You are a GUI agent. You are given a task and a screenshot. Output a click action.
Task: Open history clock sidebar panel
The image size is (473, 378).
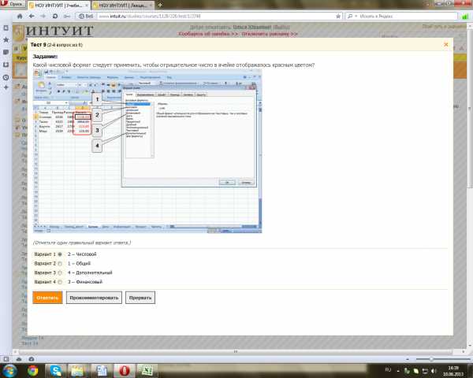pyautogui.click(x=6, y=77)
